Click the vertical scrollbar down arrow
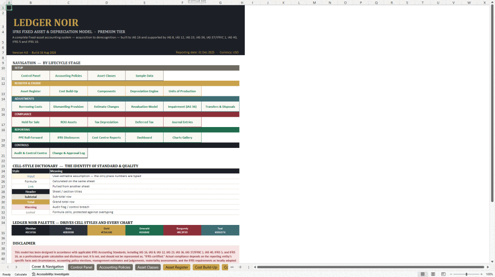Viewport: 495px width, 277px height. pyautogui.click(x=492, y=261)
